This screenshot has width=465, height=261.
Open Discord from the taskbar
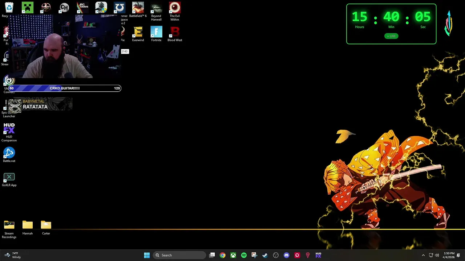(286, 255)
